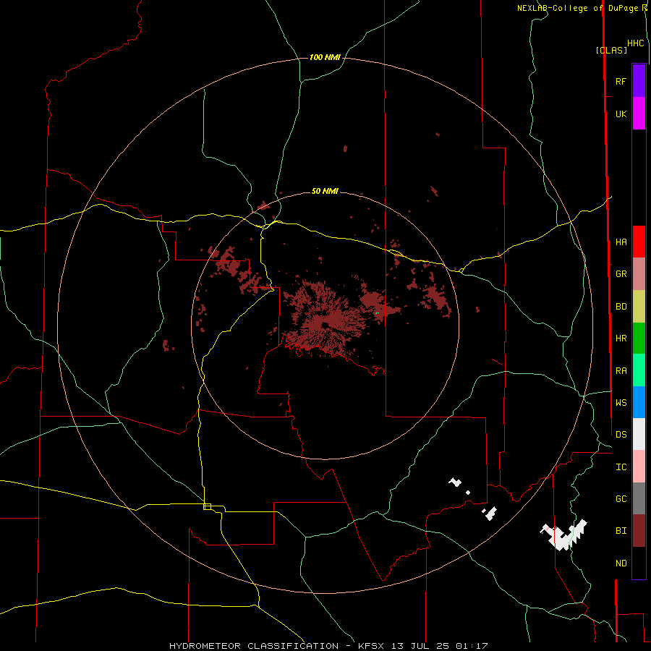Click the large white dry snow echo
Viewport: 651px width, 651px height.
point(565,535)
